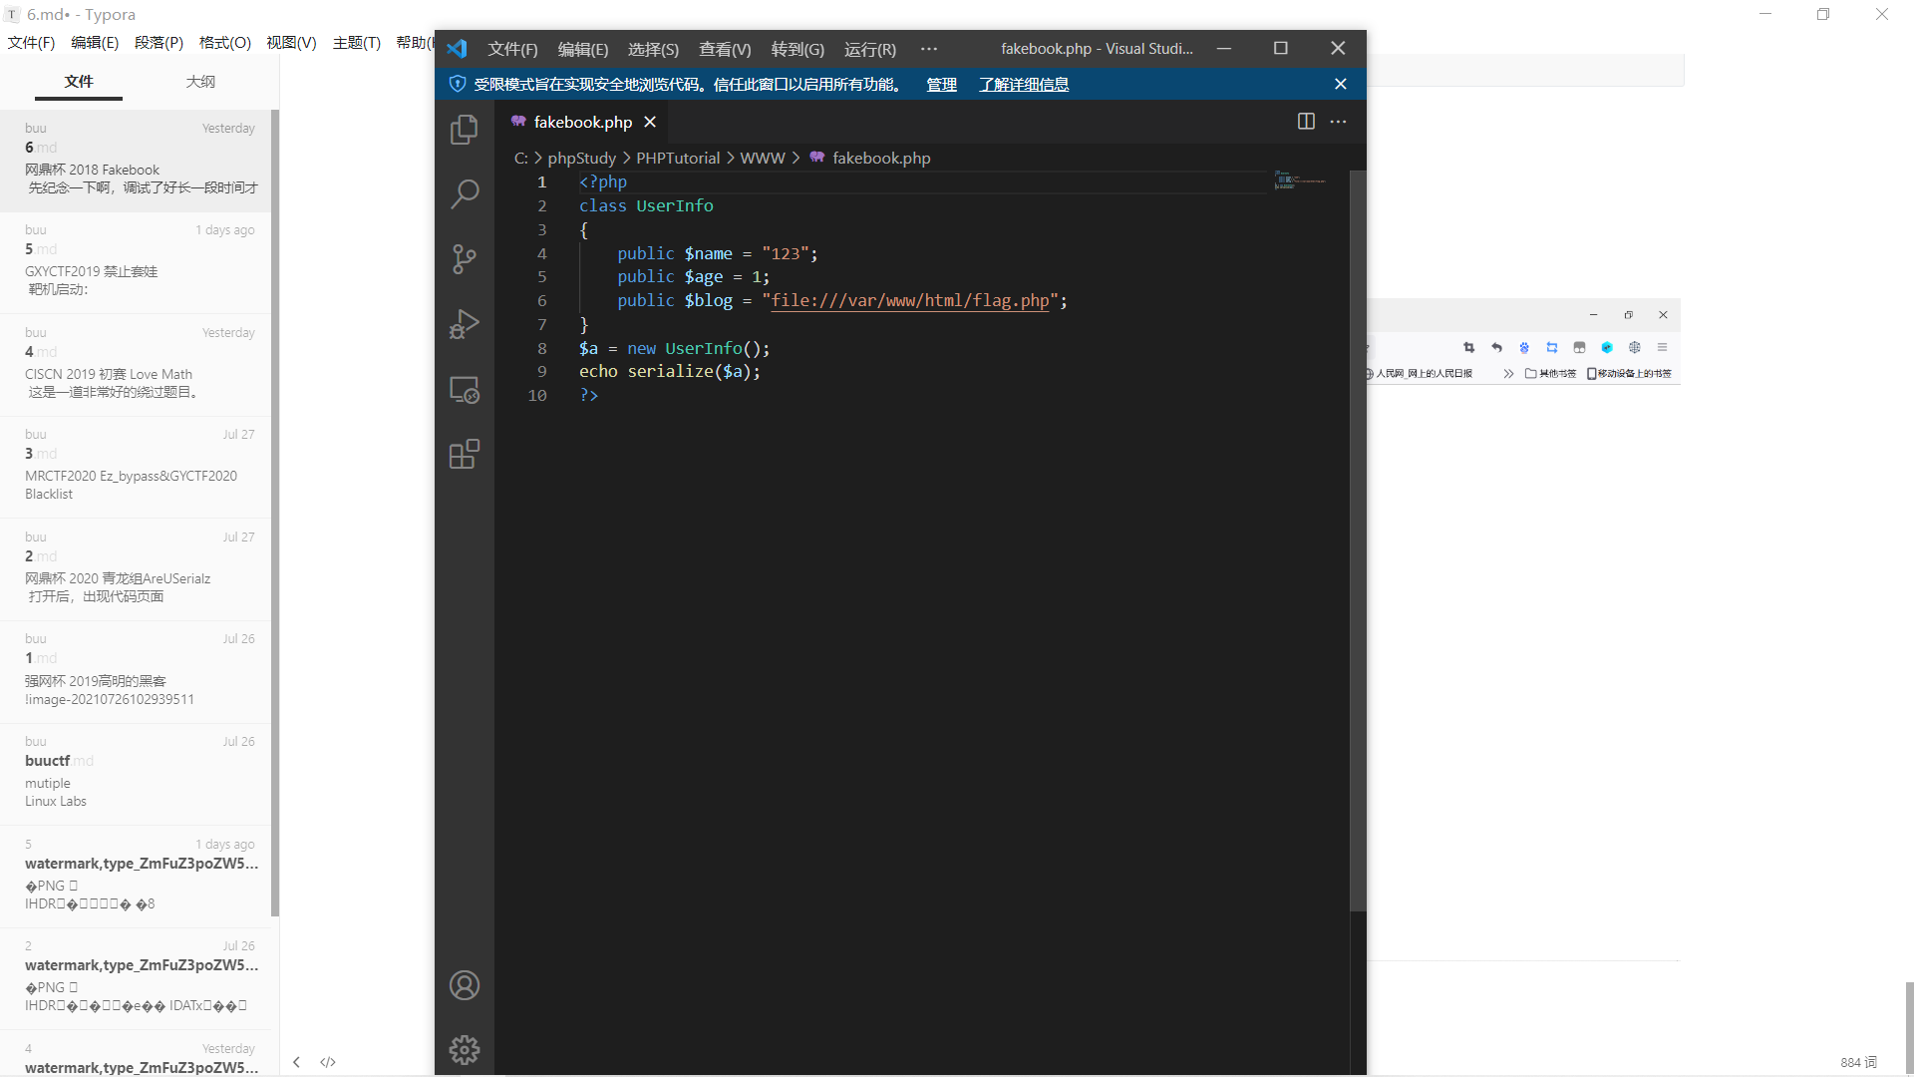Click the Accounts icon in activity bar
The image size is (1914, 1077).
coord(465,985)
